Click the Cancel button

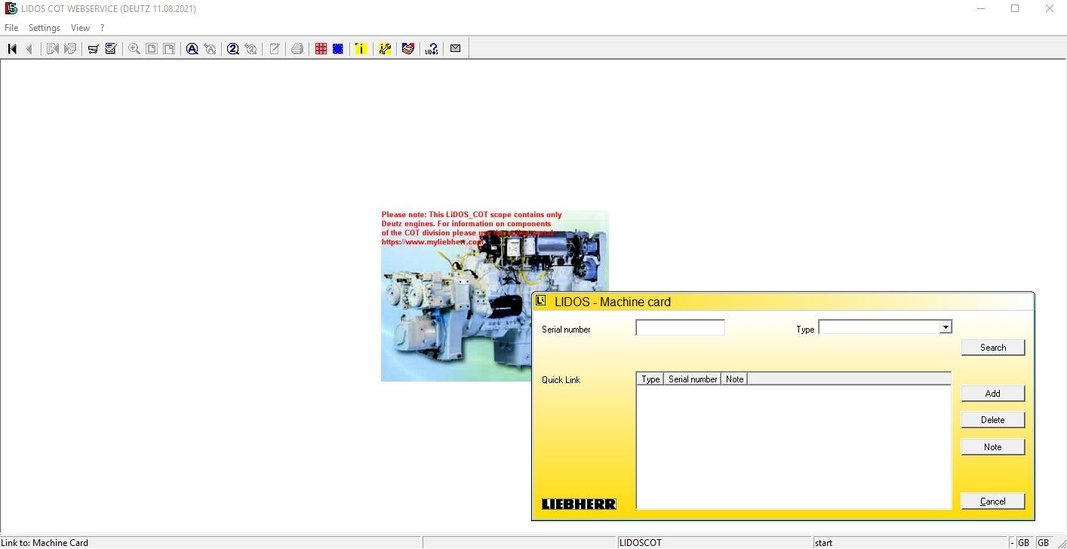pos(993,501)
